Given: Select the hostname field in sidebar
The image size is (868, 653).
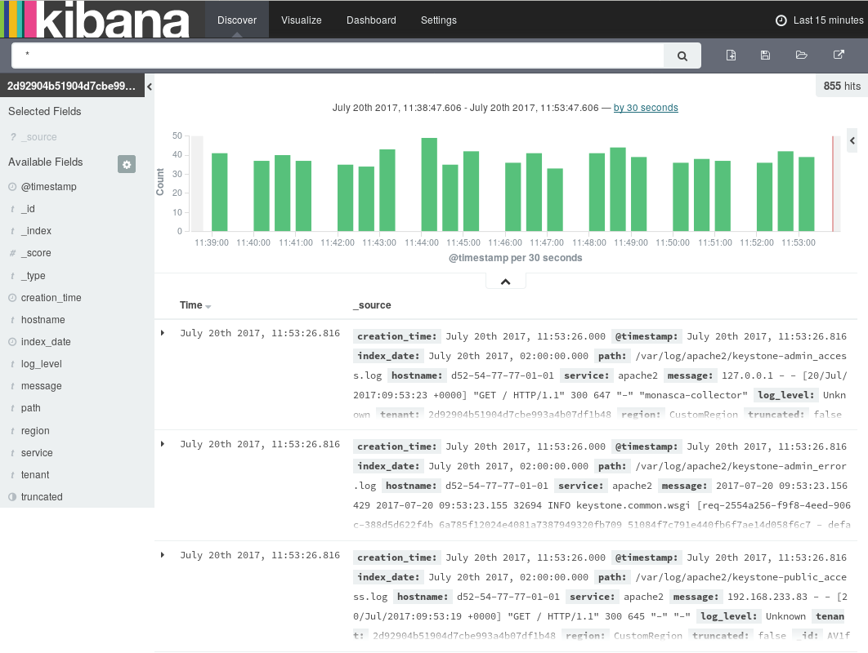Looking at the screenshot, I should click(x=43, y=320).
